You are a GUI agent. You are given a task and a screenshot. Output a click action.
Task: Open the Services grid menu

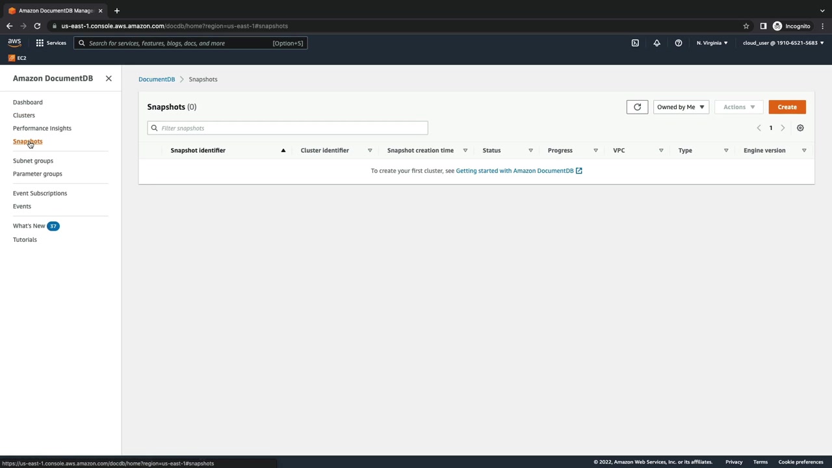[51, 43]
